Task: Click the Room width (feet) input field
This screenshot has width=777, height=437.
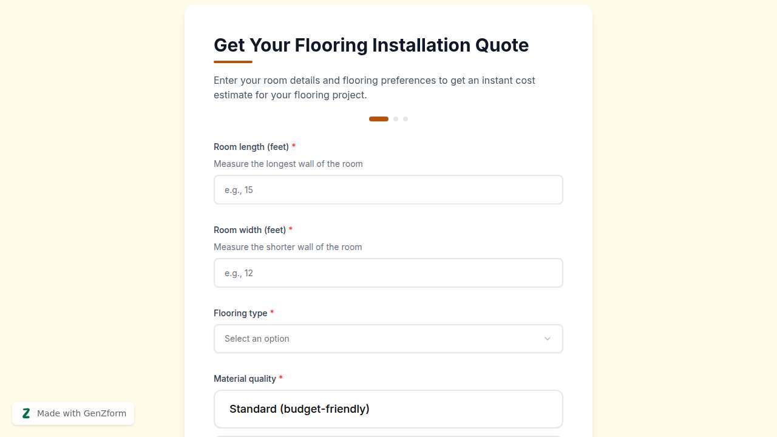Action: 388,273
